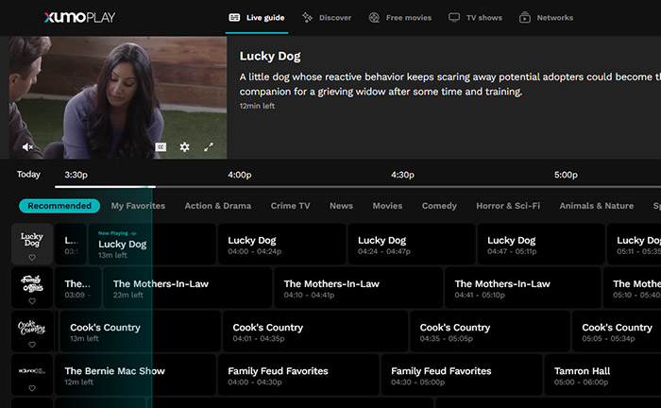Browse the Networks section
The height and width of the screenshot is (408, 661).
pos(546,18)
